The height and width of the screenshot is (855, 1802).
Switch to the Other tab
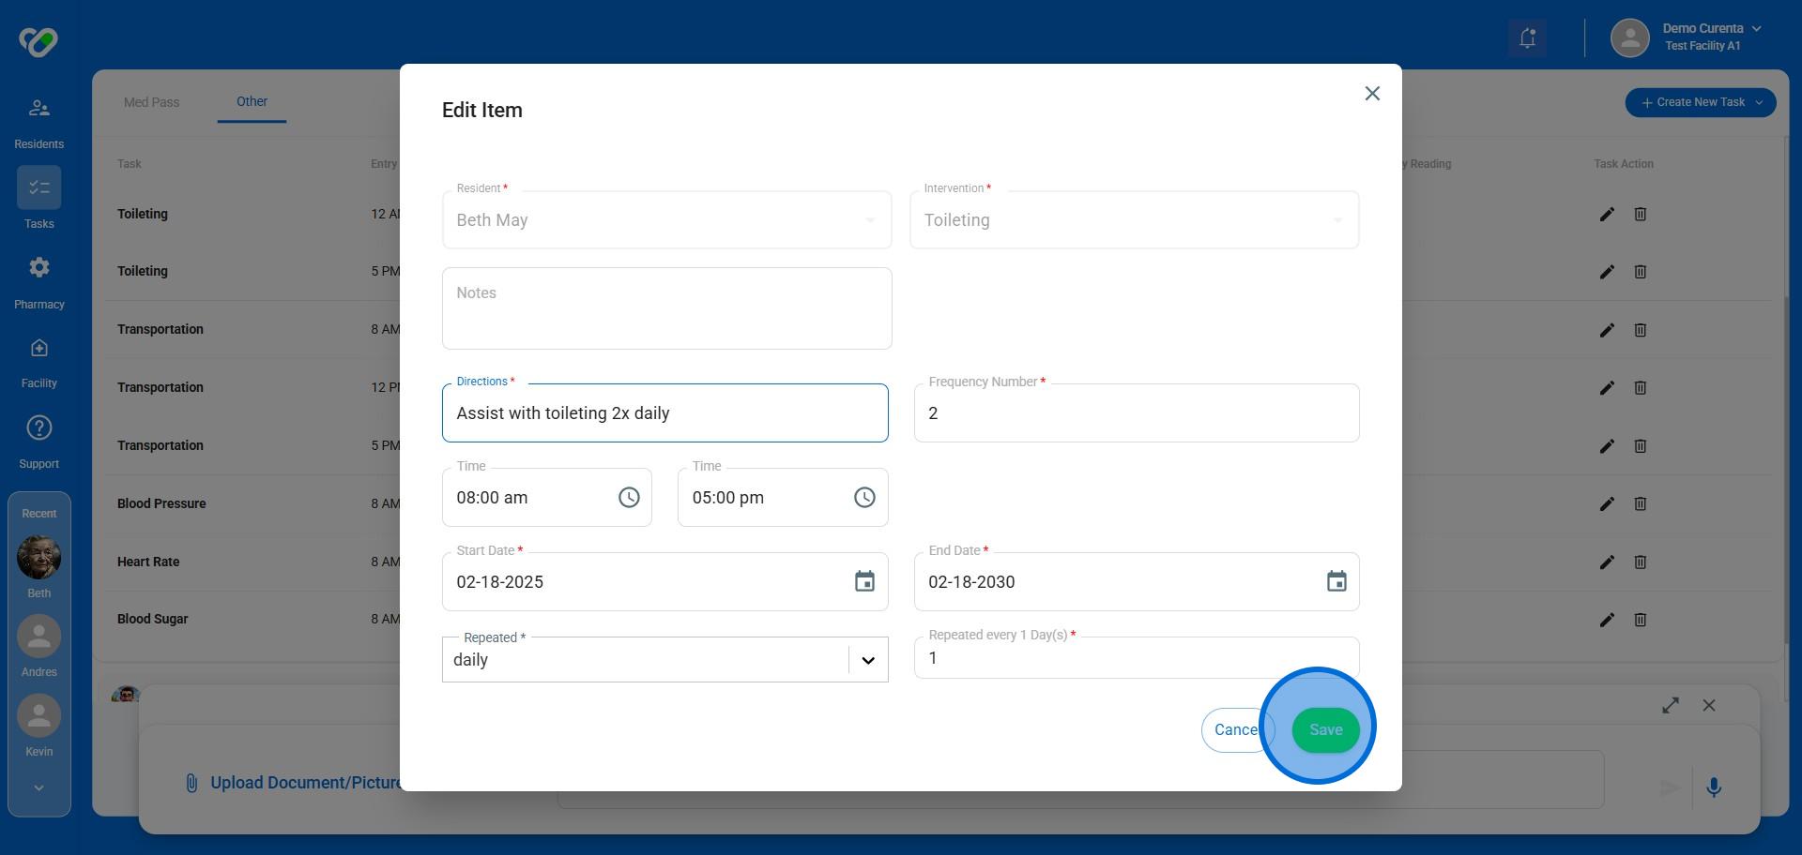[252, 102]
